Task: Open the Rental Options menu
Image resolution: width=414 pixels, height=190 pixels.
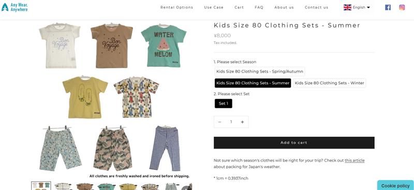Action: [176, 7]
